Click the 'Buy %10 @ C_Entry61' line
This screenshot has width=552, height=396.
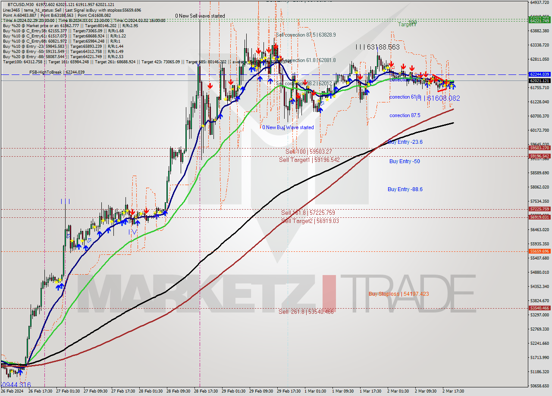point(64,36)
